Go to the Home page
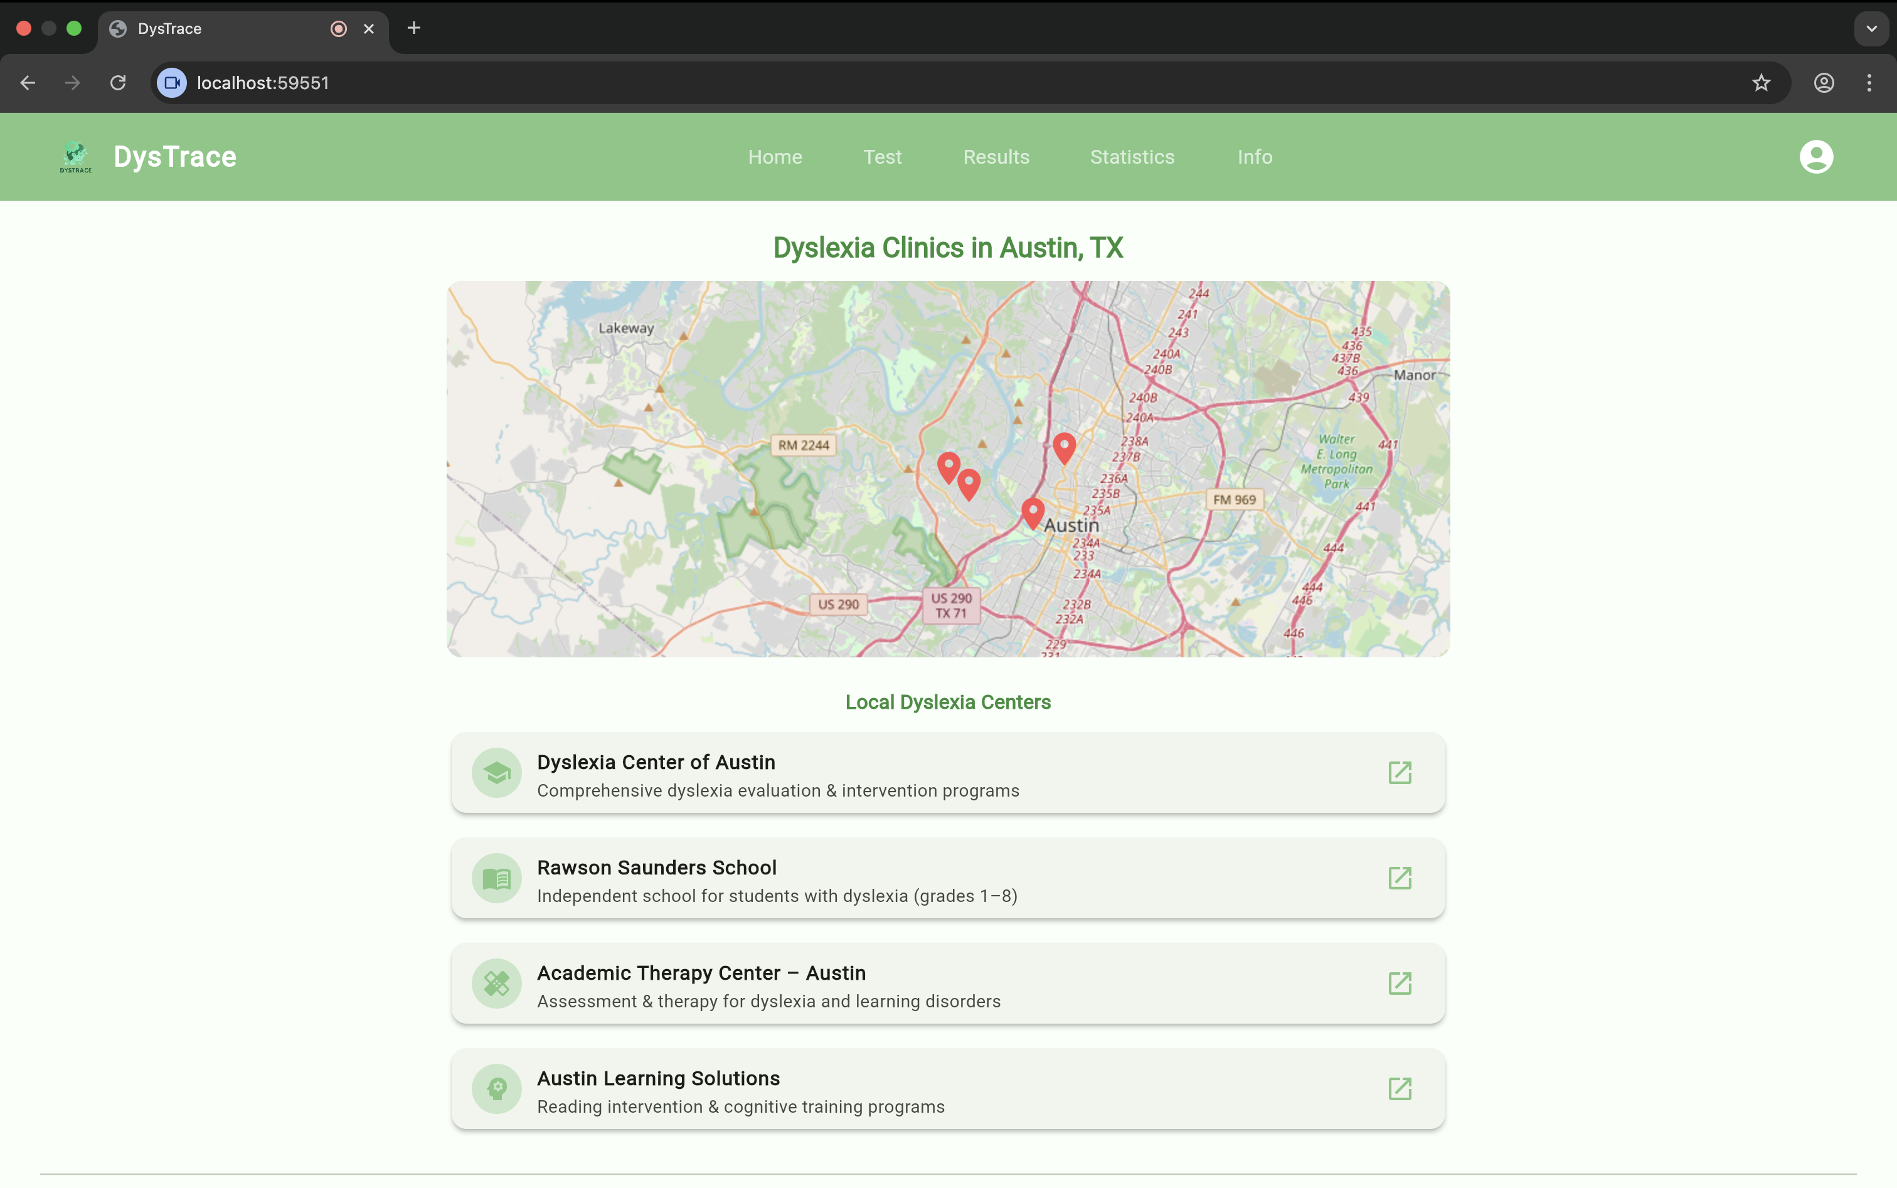1897x1188 pixels. click(x=775, y=156)
